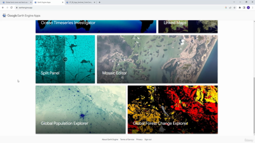The height and width of the screenshot is (143, 255).
Task: Click the Google Earth Engine Apps logo
Action: click(x=4, y=15)
